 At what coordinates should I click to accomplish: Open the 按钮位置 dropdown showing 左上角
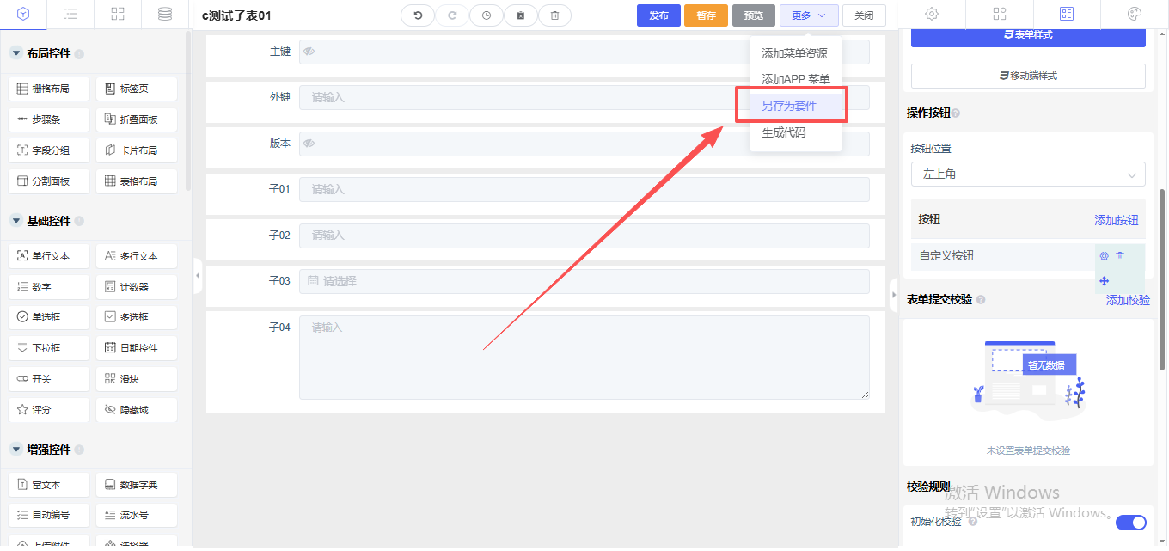pos(1027,174)
